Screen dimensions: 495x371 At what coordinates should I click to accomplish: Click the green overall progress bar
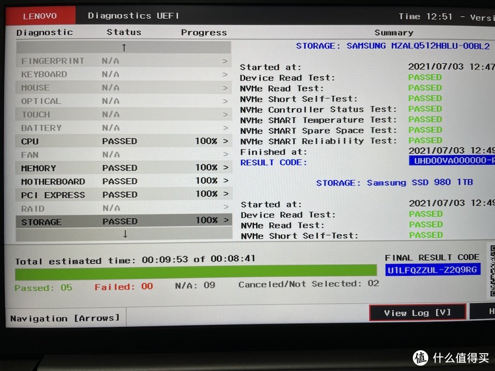click(196, 272)
